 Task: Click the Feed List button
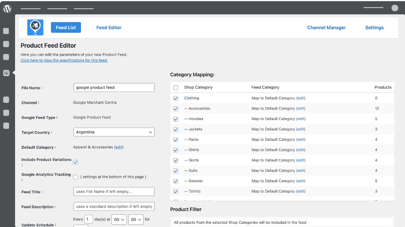[x=66, y=28]
